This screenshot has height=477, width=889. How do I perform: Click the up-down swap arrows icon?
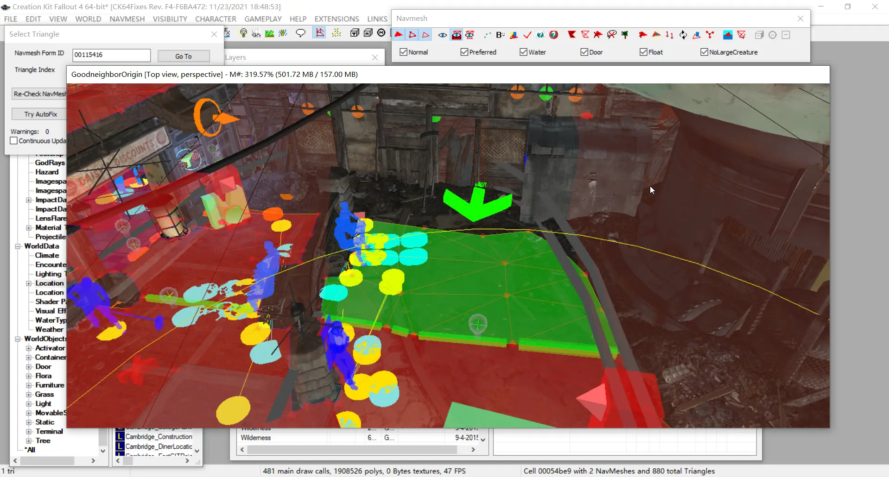click(670, 35)
